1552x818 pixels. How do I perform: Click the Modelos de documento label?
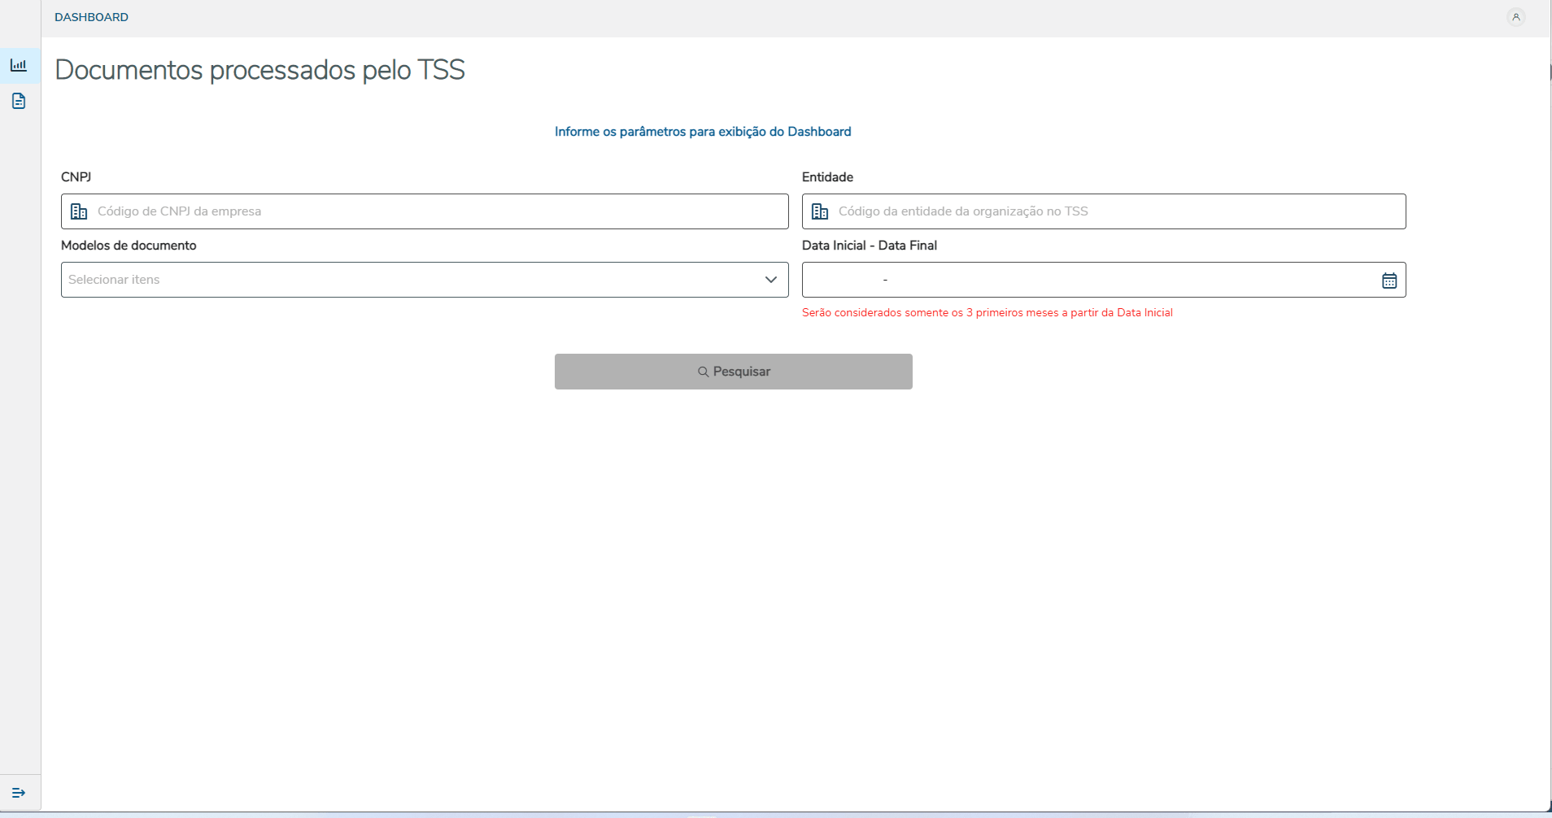(x=129, y=246)
